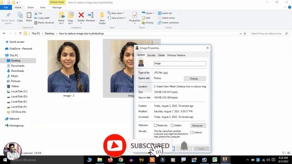Click Desktop in the address breadcrumb
The height and width of the screenshot is (164, 292).
pyautogui.click(x=50, y=34)
